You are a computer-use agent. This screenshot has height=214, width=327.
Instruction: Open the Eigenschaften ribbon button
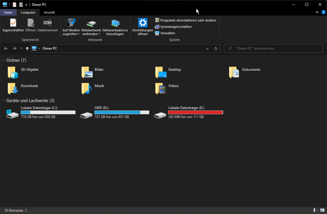point(13,26)
